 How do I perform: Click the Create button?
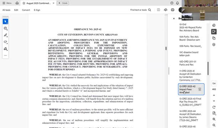point(63,3)
